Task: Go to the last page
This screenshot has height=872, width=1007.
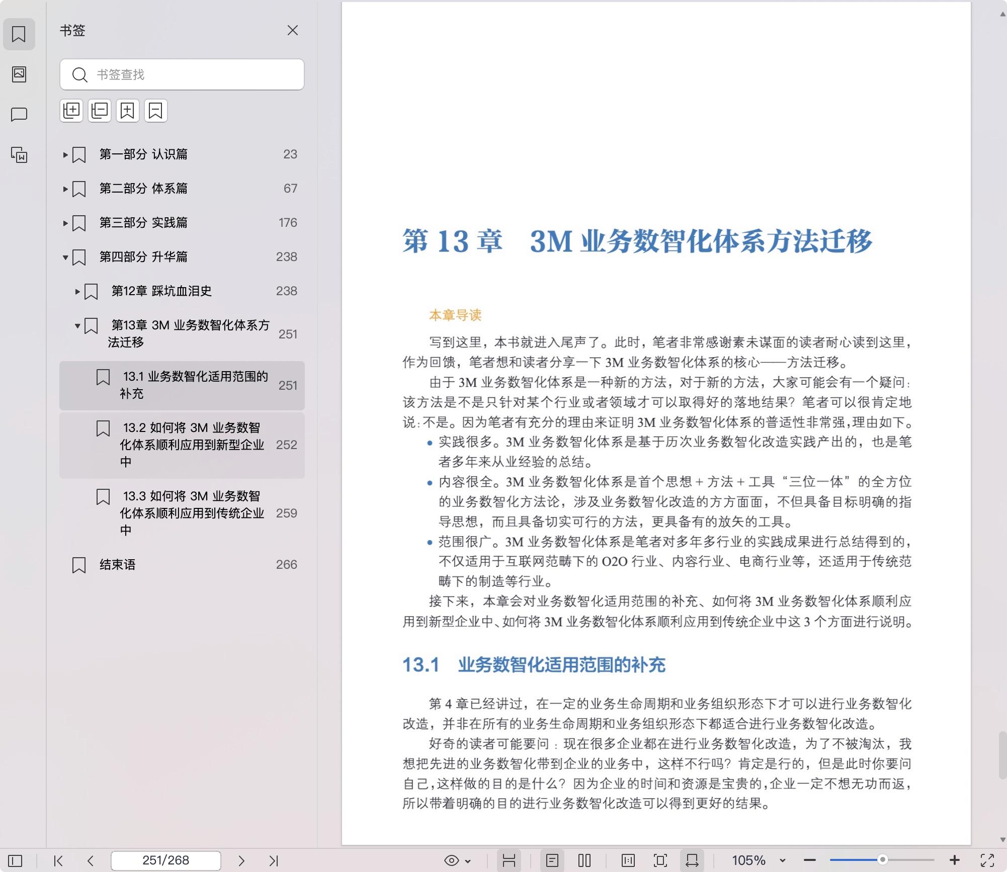Action: click(x=274, y=860)
